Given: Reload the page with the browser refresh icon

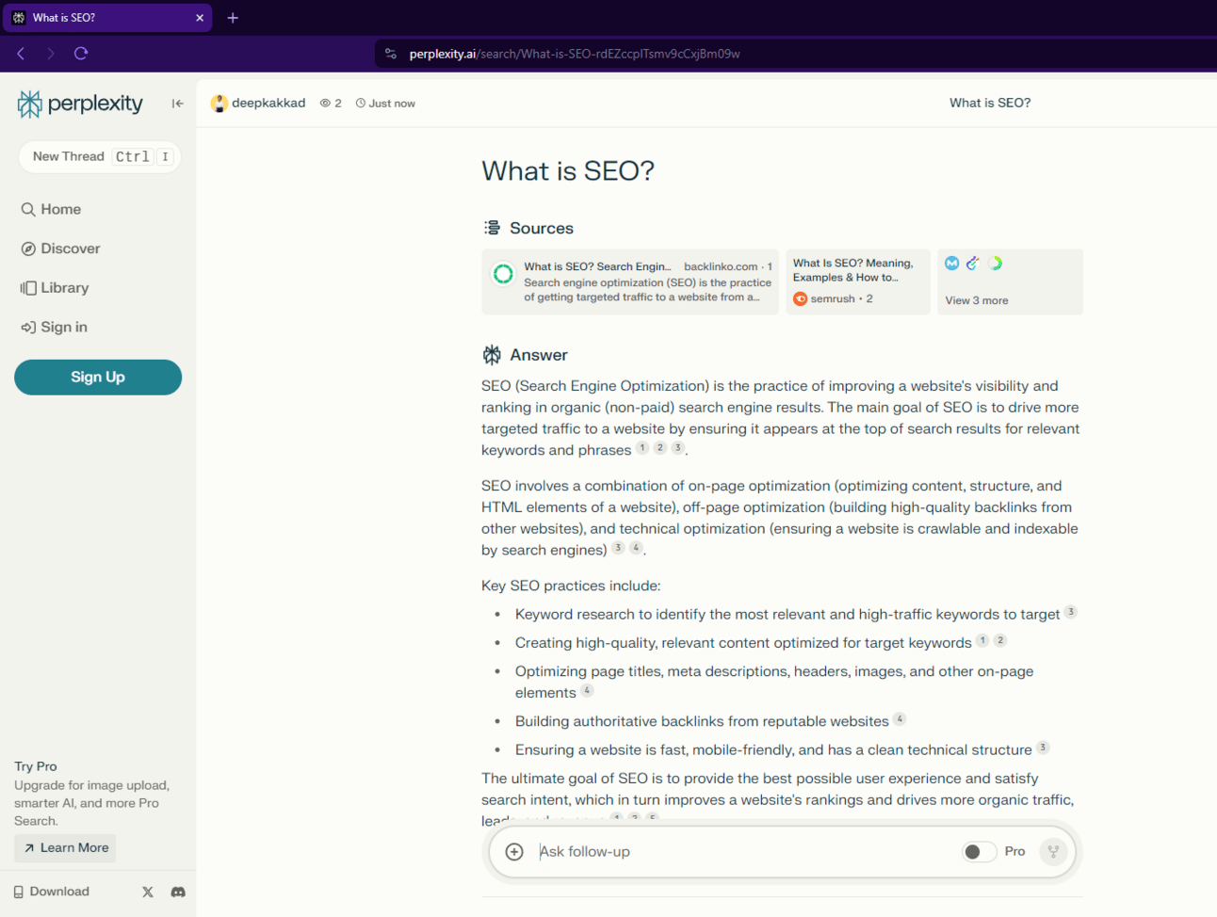Looking at the screenshot, I should click(81, 54).
